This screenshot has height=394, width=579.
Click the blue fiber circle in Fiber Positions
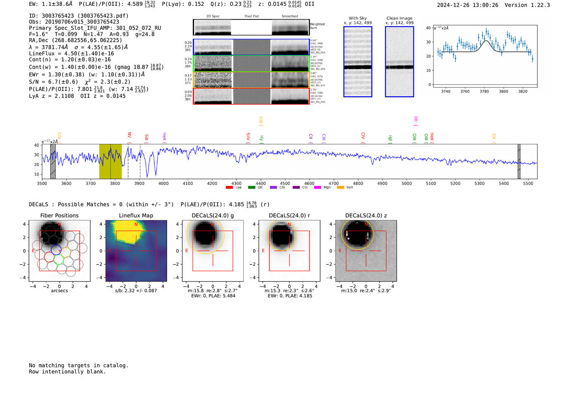tap(56, 250)
